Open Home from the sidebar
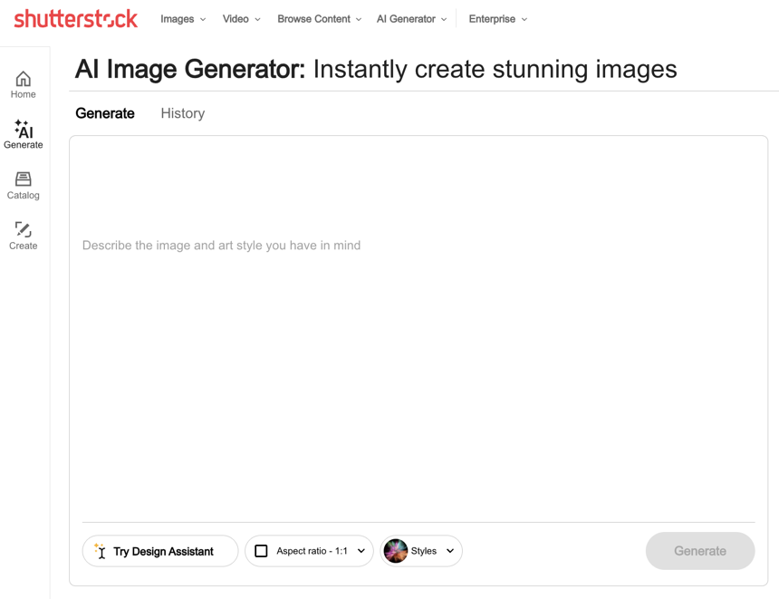Image resolution: width=779 pixels, height=599 pixels. coord(24,84)
